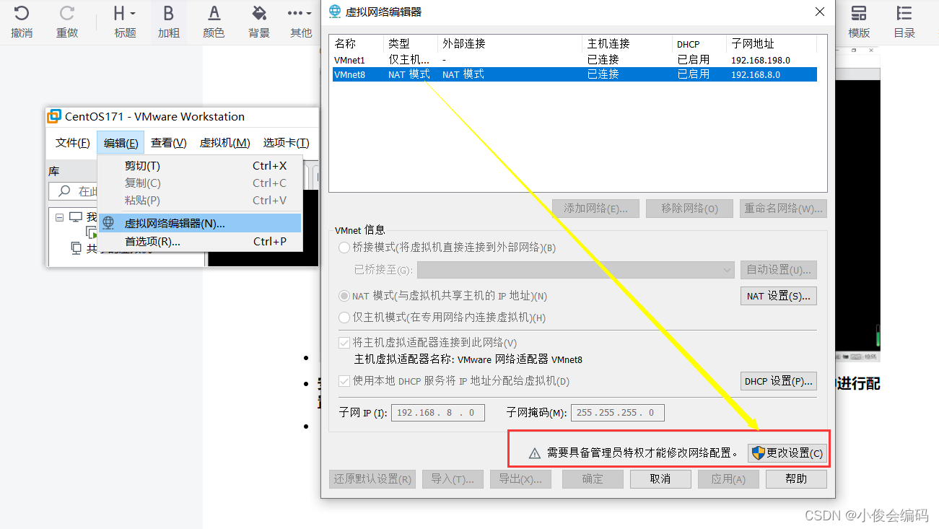The height and width of the screenshot is (529, 939).
Task: Select the 桥接模式 radio button
Action: click(344, 248)
